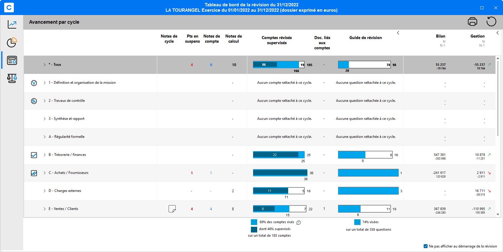
Task: Toggle the Trésorerie / finances status checkbox
Action: point(34,155)
